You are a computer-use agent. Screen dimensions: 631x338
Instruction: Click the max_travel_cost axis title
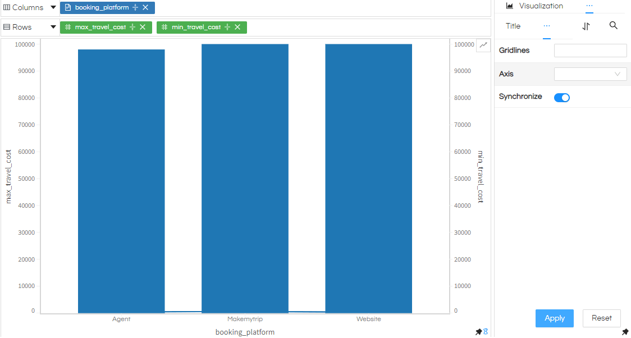[x=8, y=177]
